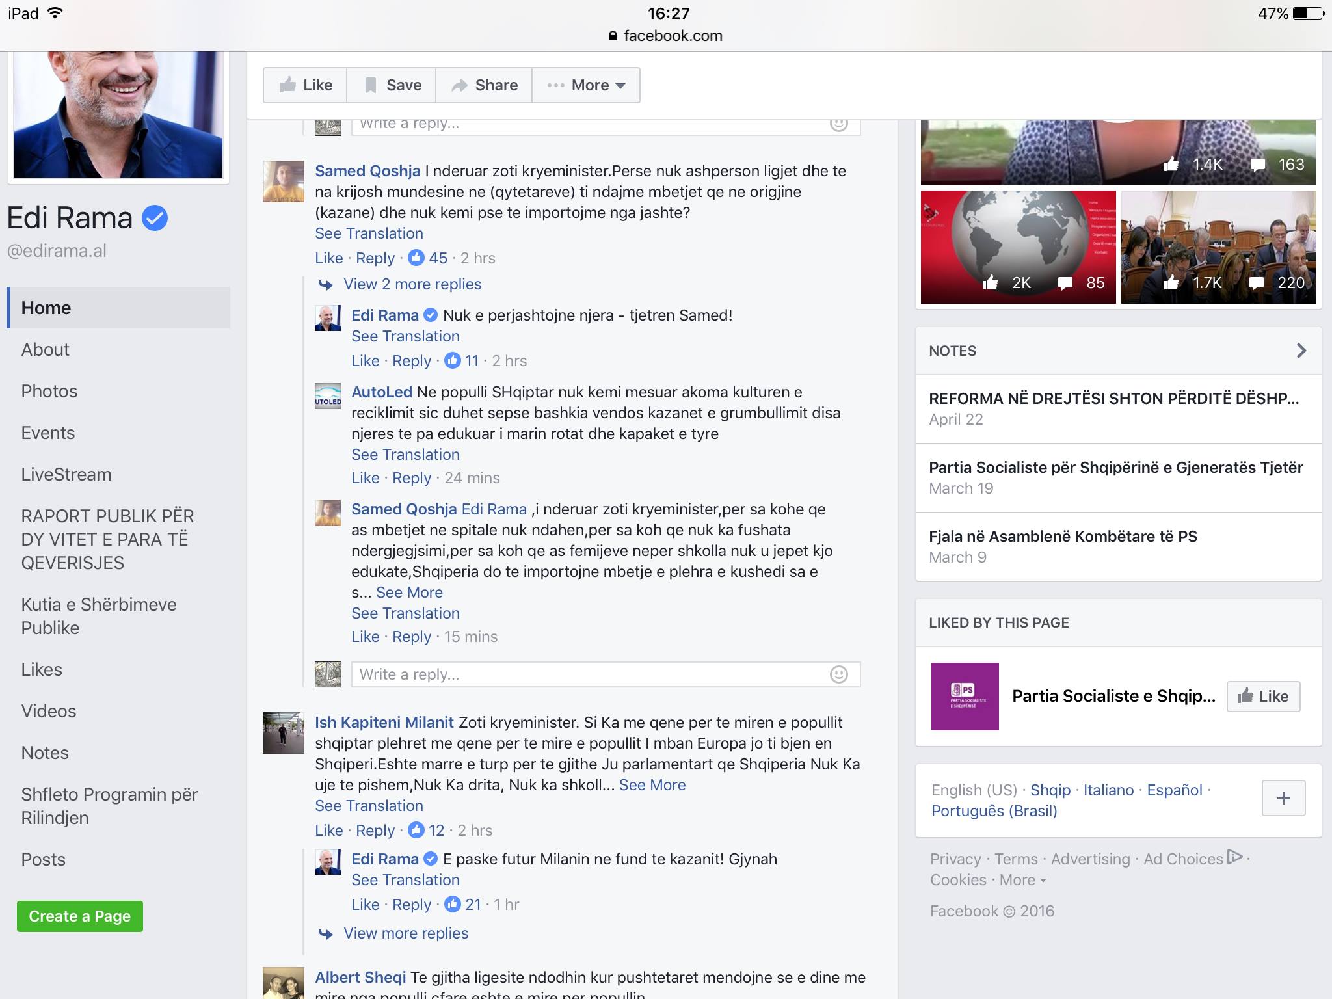Click the like-count icon showing 11
This screenshot has width=1332, height=999.
point(453,361)
